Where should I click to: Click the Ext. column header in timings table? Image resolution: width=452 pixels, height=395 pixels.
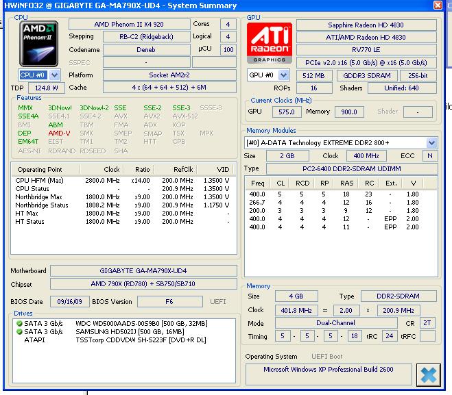391,183
